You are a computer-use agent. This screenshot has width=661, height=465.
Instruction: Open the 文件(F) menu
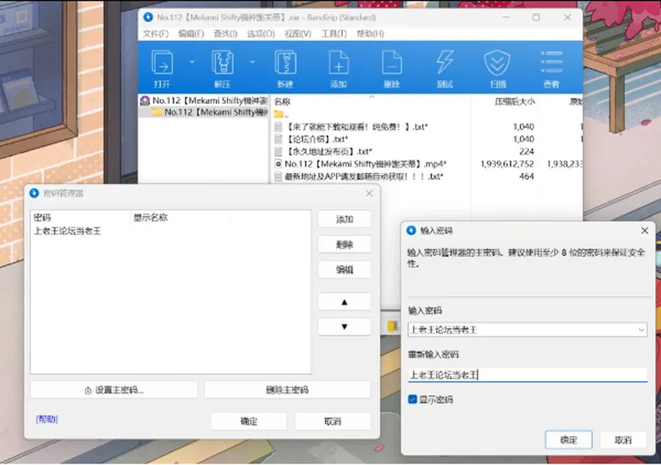[156, 34]
